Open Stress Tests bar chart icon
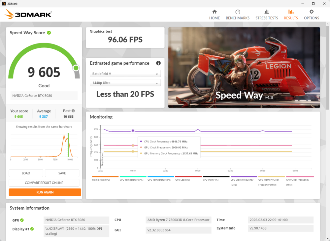The width and height of the screenshot is (330, 241). pos(267,12)
